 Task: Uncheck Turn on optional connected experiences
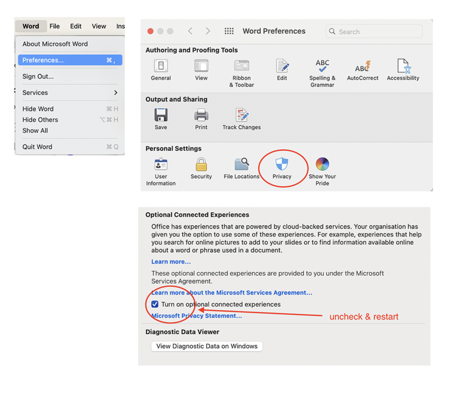click(x=155, y=304)
